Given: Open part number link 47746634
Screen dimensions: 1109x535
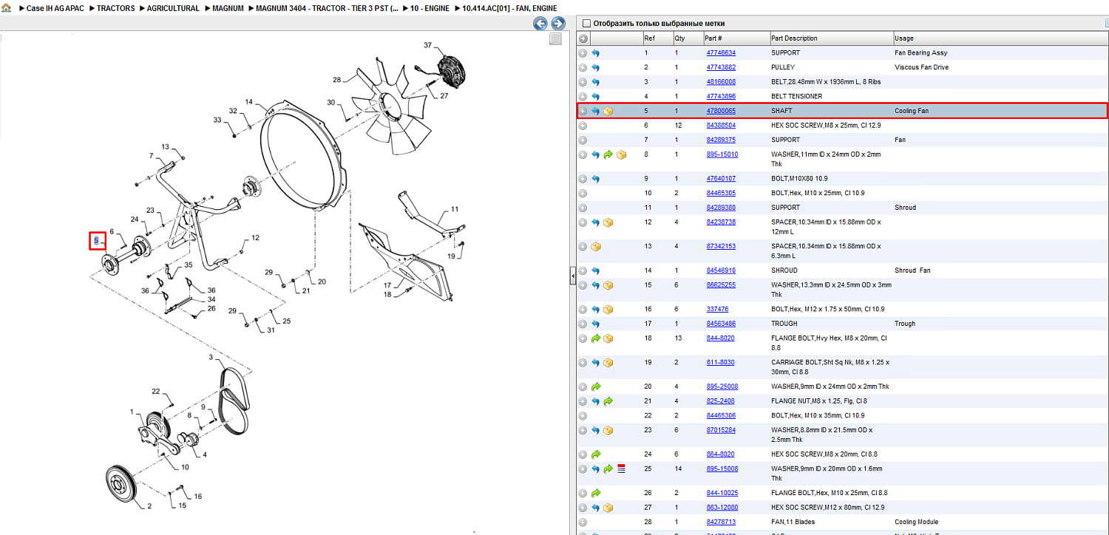Looking at the screenshot, I should click(721, 53).
